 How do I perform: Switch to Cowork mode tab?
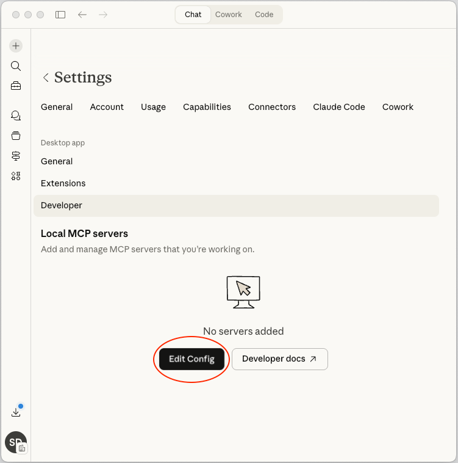(229, 15)
